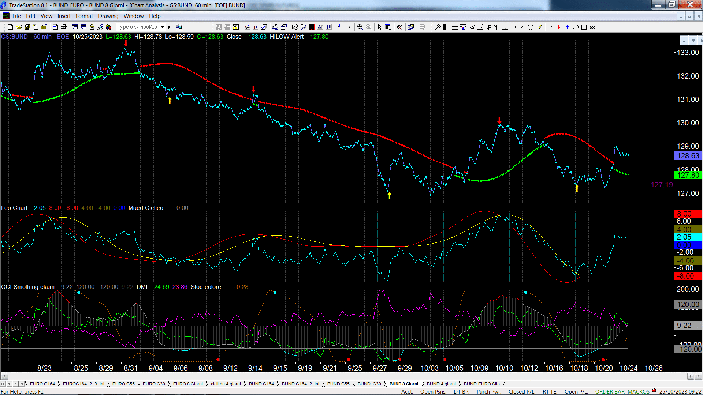
Task: Click the red down arrow marker at 10/10 peak
Action: [x=499, y=120]
